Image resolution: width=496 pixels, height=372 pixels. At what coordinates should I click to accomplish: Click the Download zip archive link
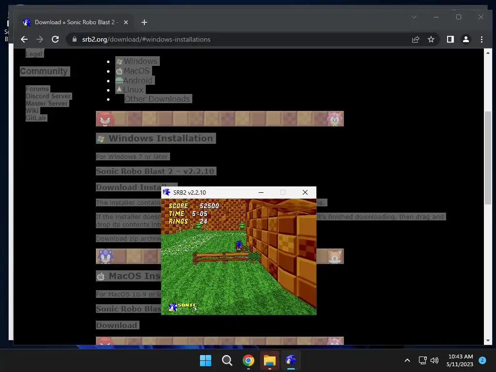(x=128, y=238)
